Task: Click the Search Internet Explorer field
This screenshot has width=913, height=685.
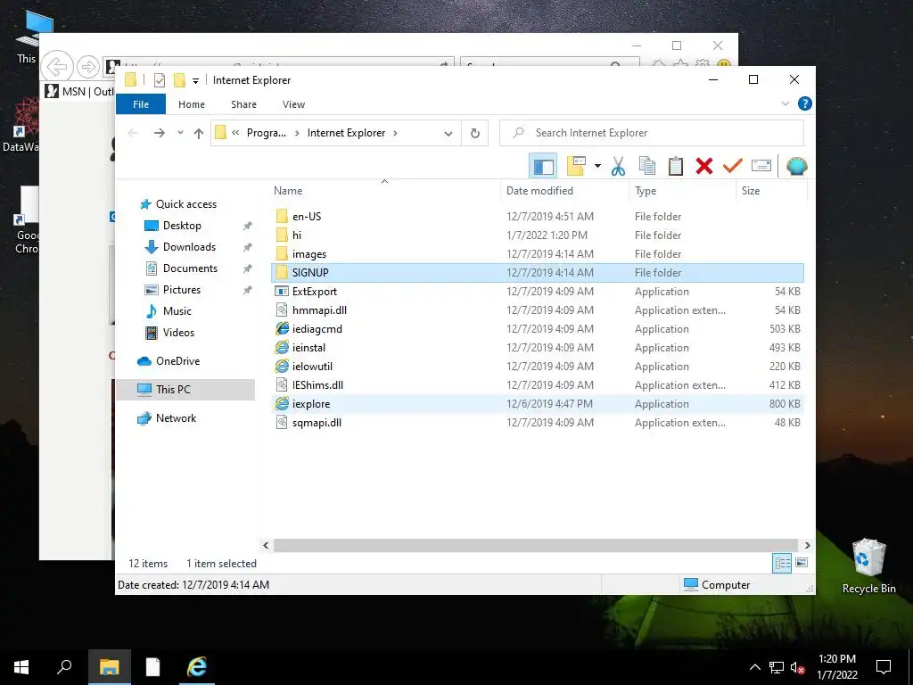Action: (x=652, y=133)
